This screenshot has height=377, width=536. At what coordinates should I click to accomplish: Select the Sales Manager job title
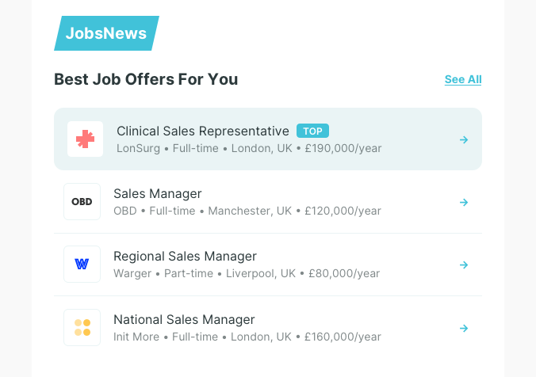[158, 193]
